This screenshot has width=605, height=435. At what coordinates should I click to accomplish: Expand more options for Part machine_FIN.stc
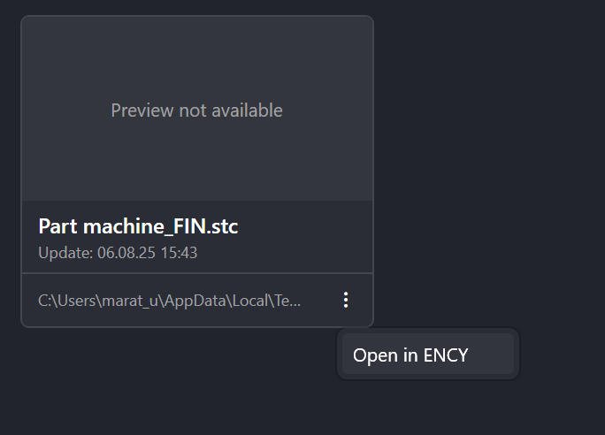click(346, 301)
